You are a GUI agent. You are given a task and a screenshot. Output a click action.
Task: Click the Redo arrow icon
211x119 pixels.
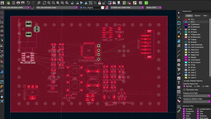[x=33, y=3]
